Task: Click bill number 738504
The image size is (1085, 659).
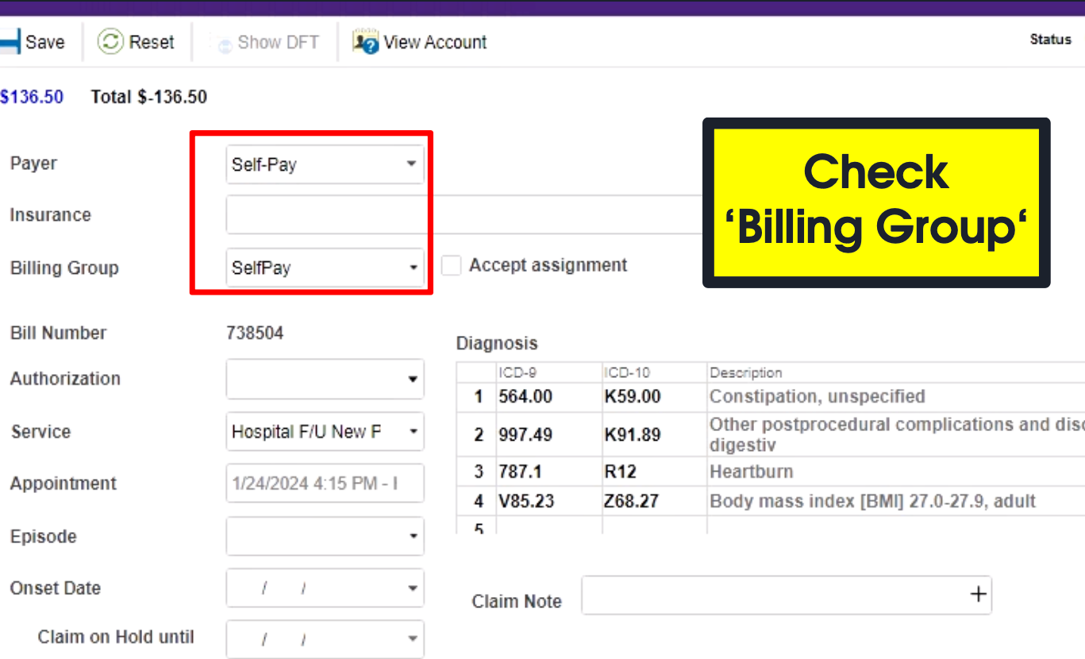Action: [255, 333]
